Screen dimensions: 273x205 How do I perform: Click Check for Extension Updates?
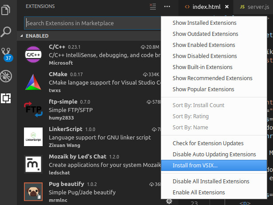pos(208,143)
